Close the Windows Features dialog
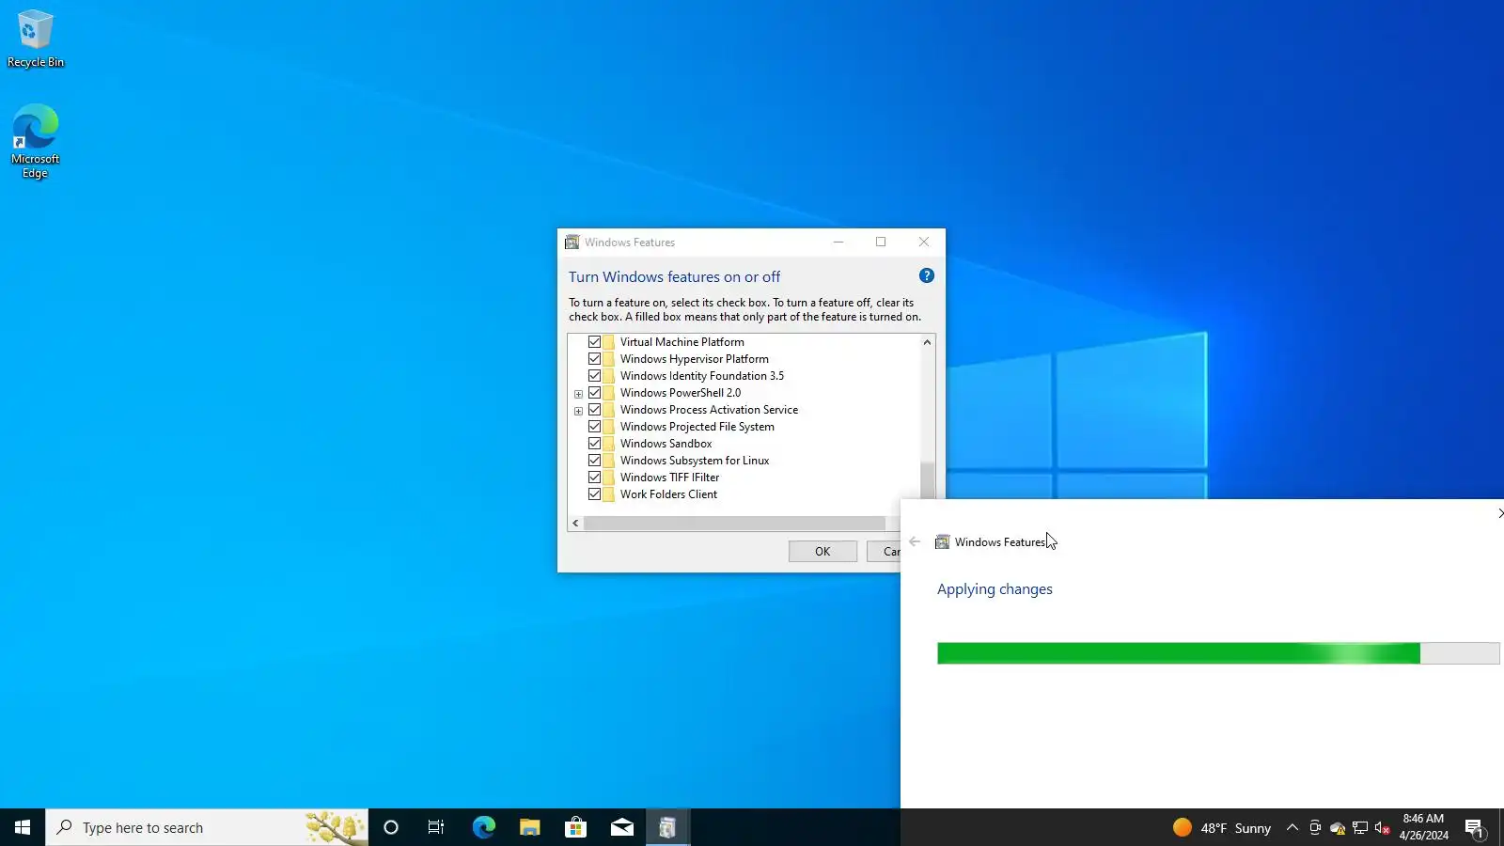The width and height of the screenshot is (1504, 846). coord(924,243)
